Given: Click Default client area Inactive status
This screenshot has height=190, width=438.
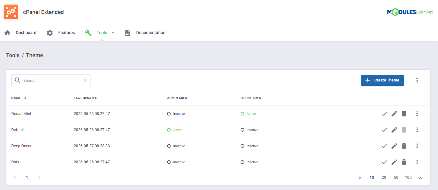Looking at the screenshot, I should click(249, 130).
